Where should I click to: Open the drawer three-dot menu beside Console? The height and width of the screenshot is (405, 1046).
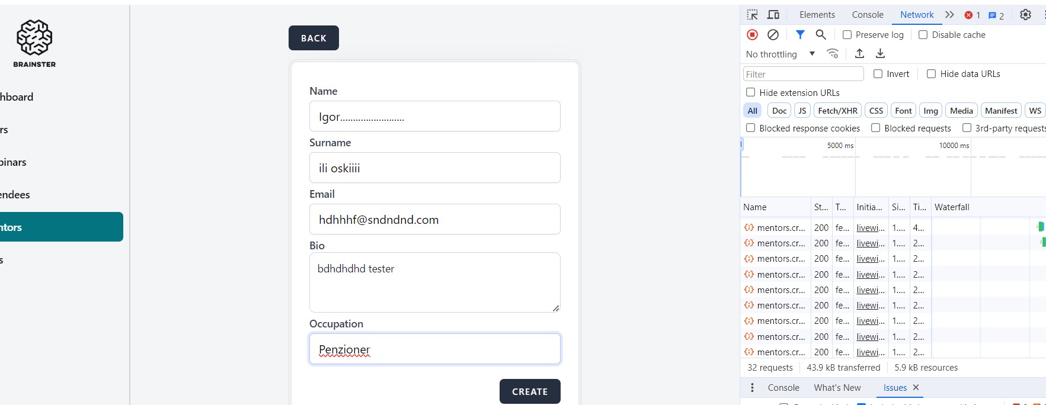click(x=752, y=388)
